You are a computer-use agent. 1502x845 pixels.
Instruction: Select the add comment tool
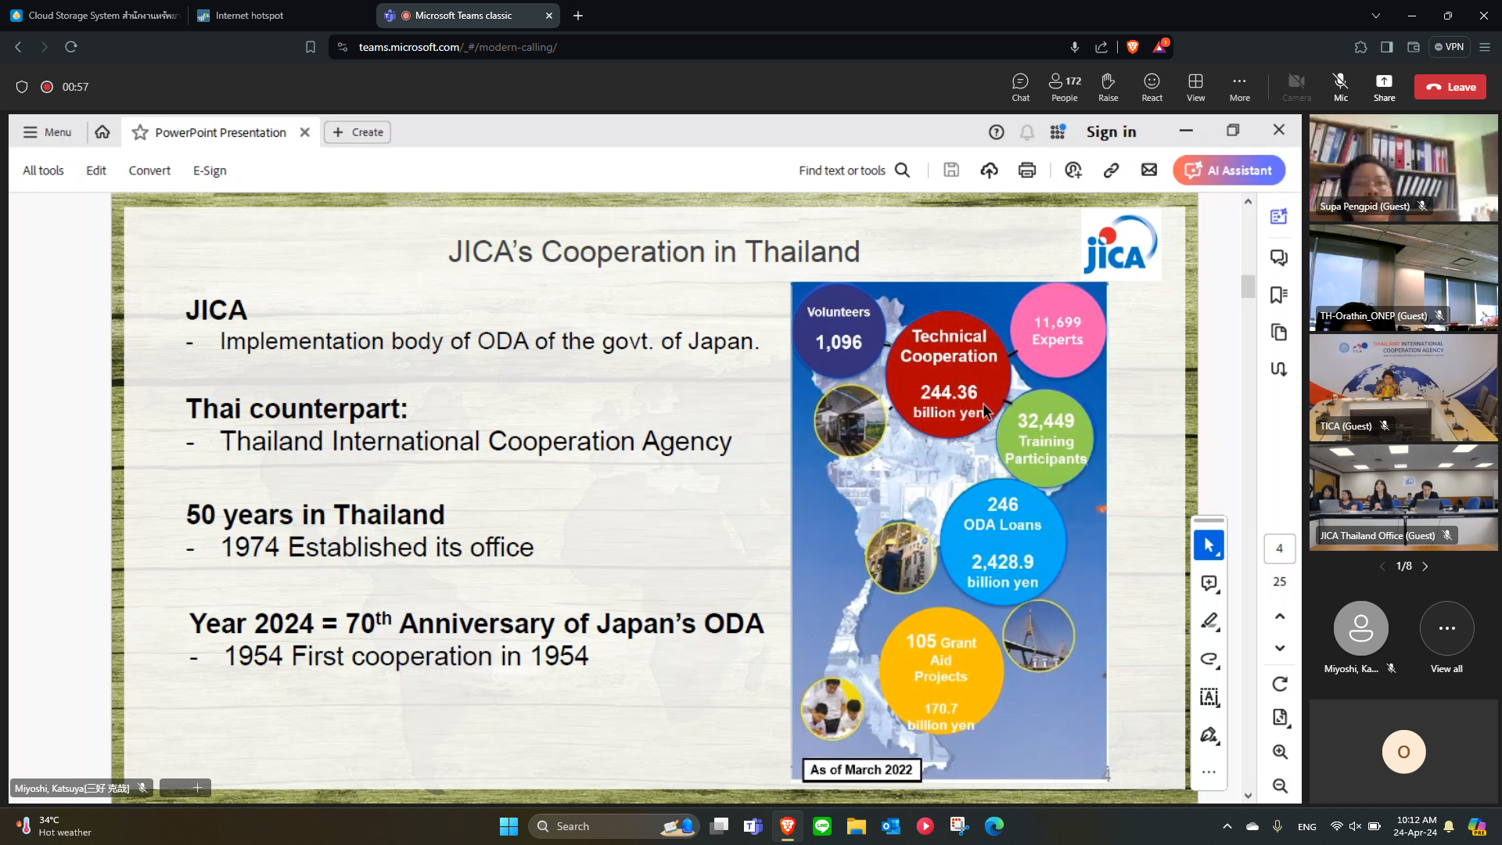click(1209, 584)
